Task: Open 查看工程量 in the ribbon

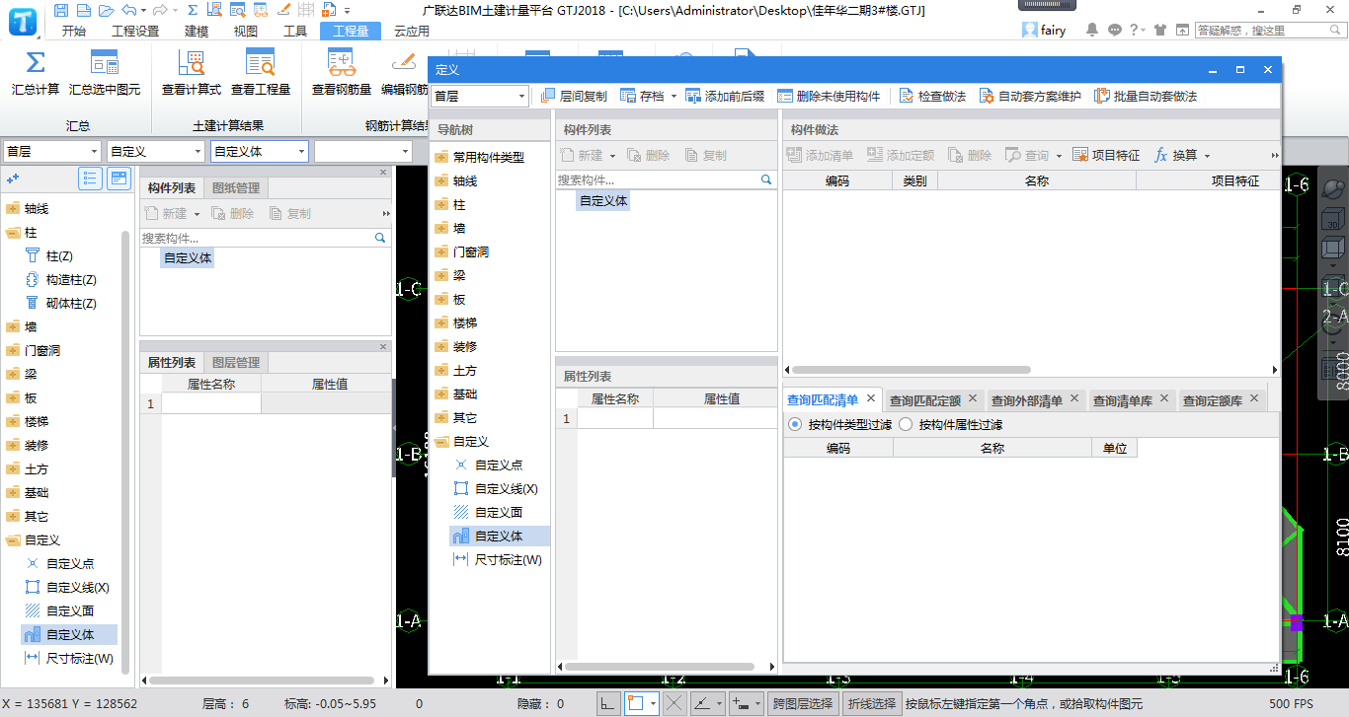Action: coord(261,73)
